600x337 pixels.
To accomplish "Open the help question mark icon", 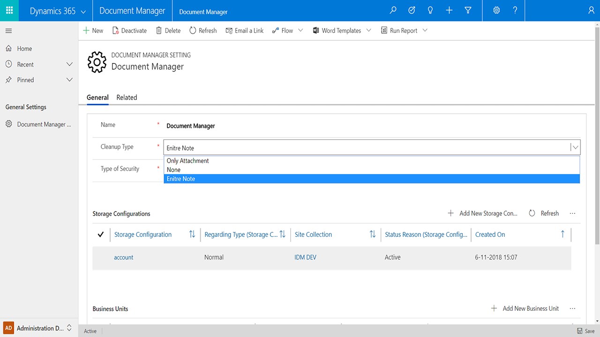I will (515, 10).
